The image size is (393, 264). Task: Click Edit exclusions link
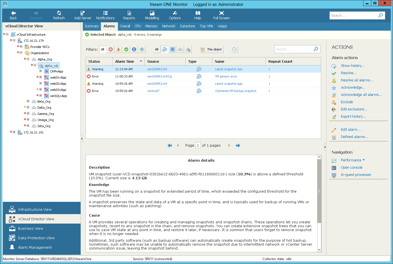(354, 109)
